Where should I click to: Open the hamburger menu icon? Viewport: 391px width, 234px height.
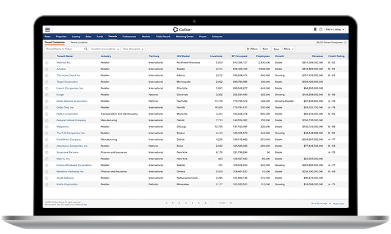[48, 30]
